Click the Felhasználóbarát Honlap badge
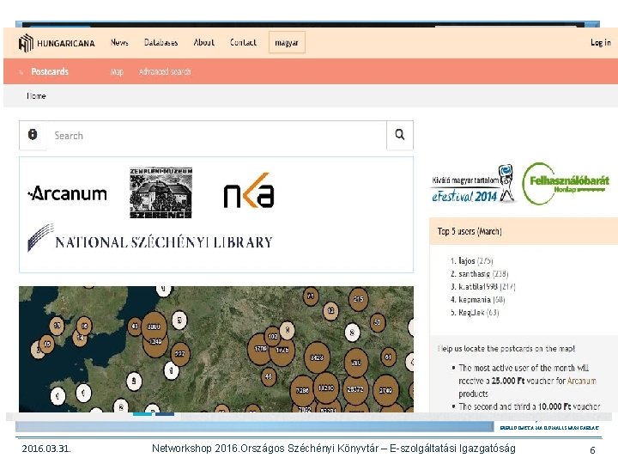This screenshot has height=464, width=618. coord(566,184)
